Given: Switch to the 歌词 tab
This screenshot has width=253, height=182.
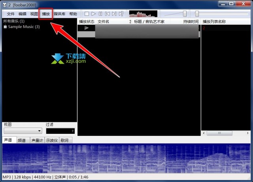Looking at the screenshot, I should 66,141.
